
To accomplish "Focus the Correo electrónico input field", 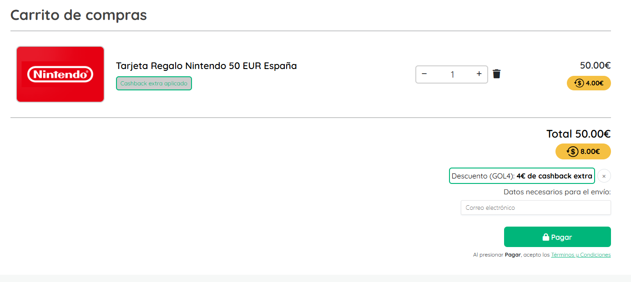I will pos(535,208).
